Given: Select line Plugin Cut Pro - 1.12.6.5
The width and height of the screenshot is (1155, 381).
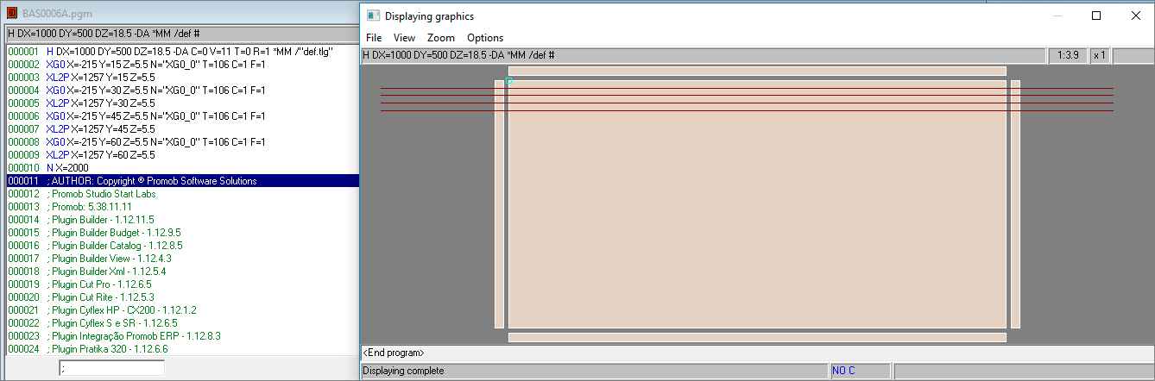Looking at the screenshot, I should pyautogui.click(x=182, y=284).
